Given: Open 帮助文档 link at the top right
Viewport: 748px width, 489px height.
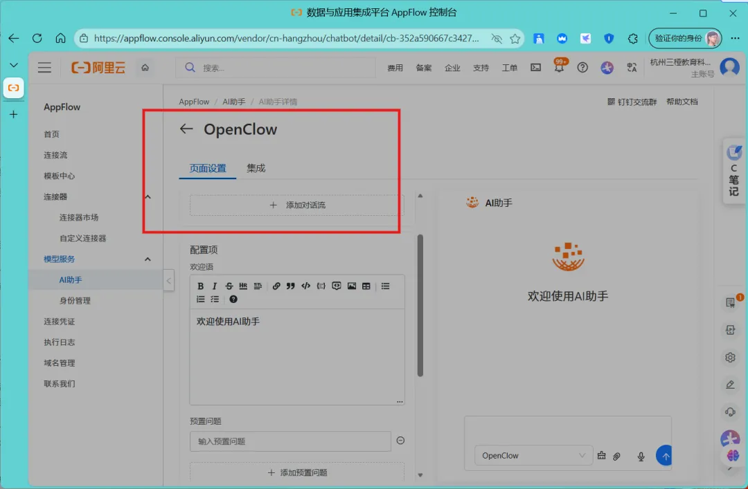Looking at the screenshot, I should coord(682,101).
